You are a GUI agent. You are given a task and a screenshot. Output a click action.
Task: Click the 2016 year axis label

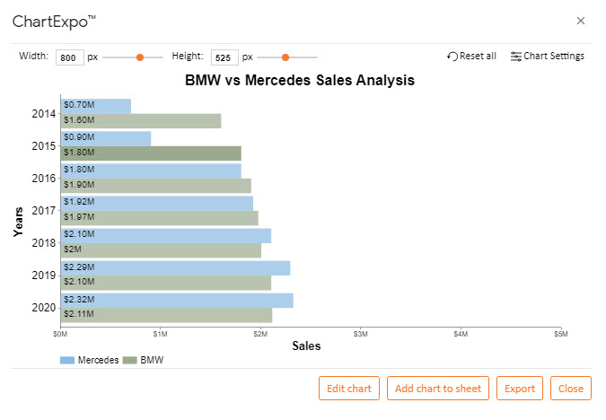pos(44,179)
